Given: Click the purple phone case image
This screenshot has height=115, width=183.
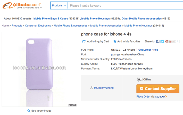Looking at the screenshot, I should pyautogui.click(x=39, y=68).
